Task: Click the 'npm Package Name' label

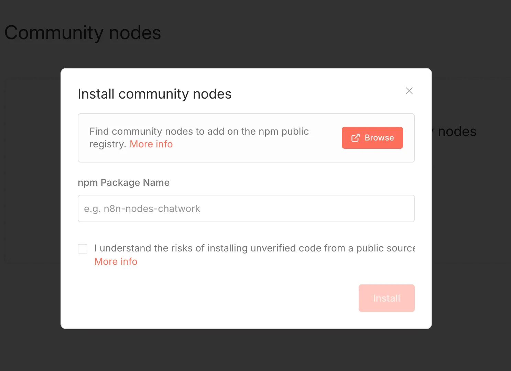Action: (123, 183)
